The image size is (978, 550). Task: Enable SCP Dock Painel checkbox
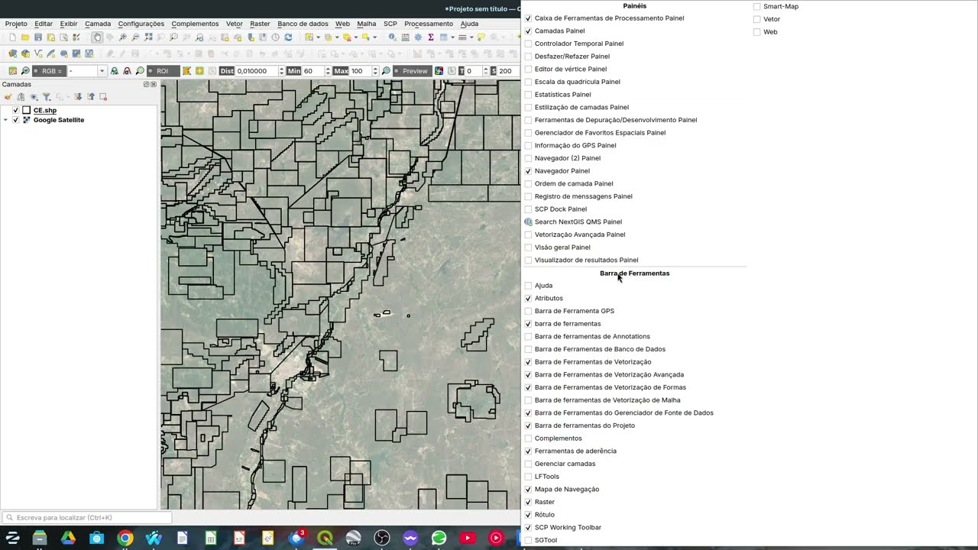(528, 209)
